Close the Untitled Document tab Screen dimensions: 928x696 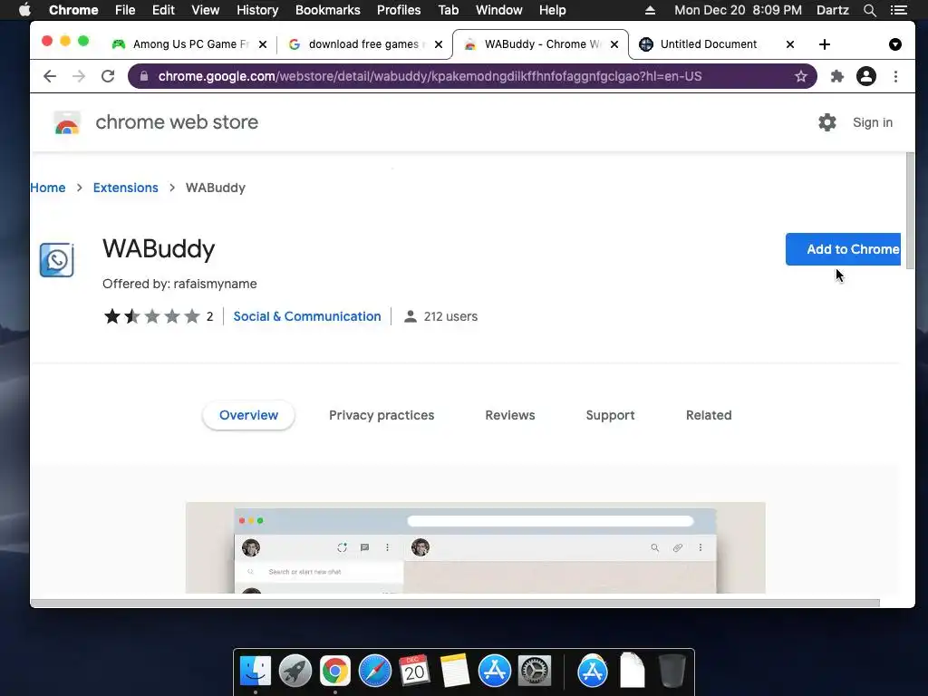(x=790, y=44)
